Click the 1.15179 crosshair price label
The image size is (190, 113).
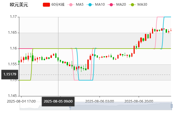click(10, 74)
